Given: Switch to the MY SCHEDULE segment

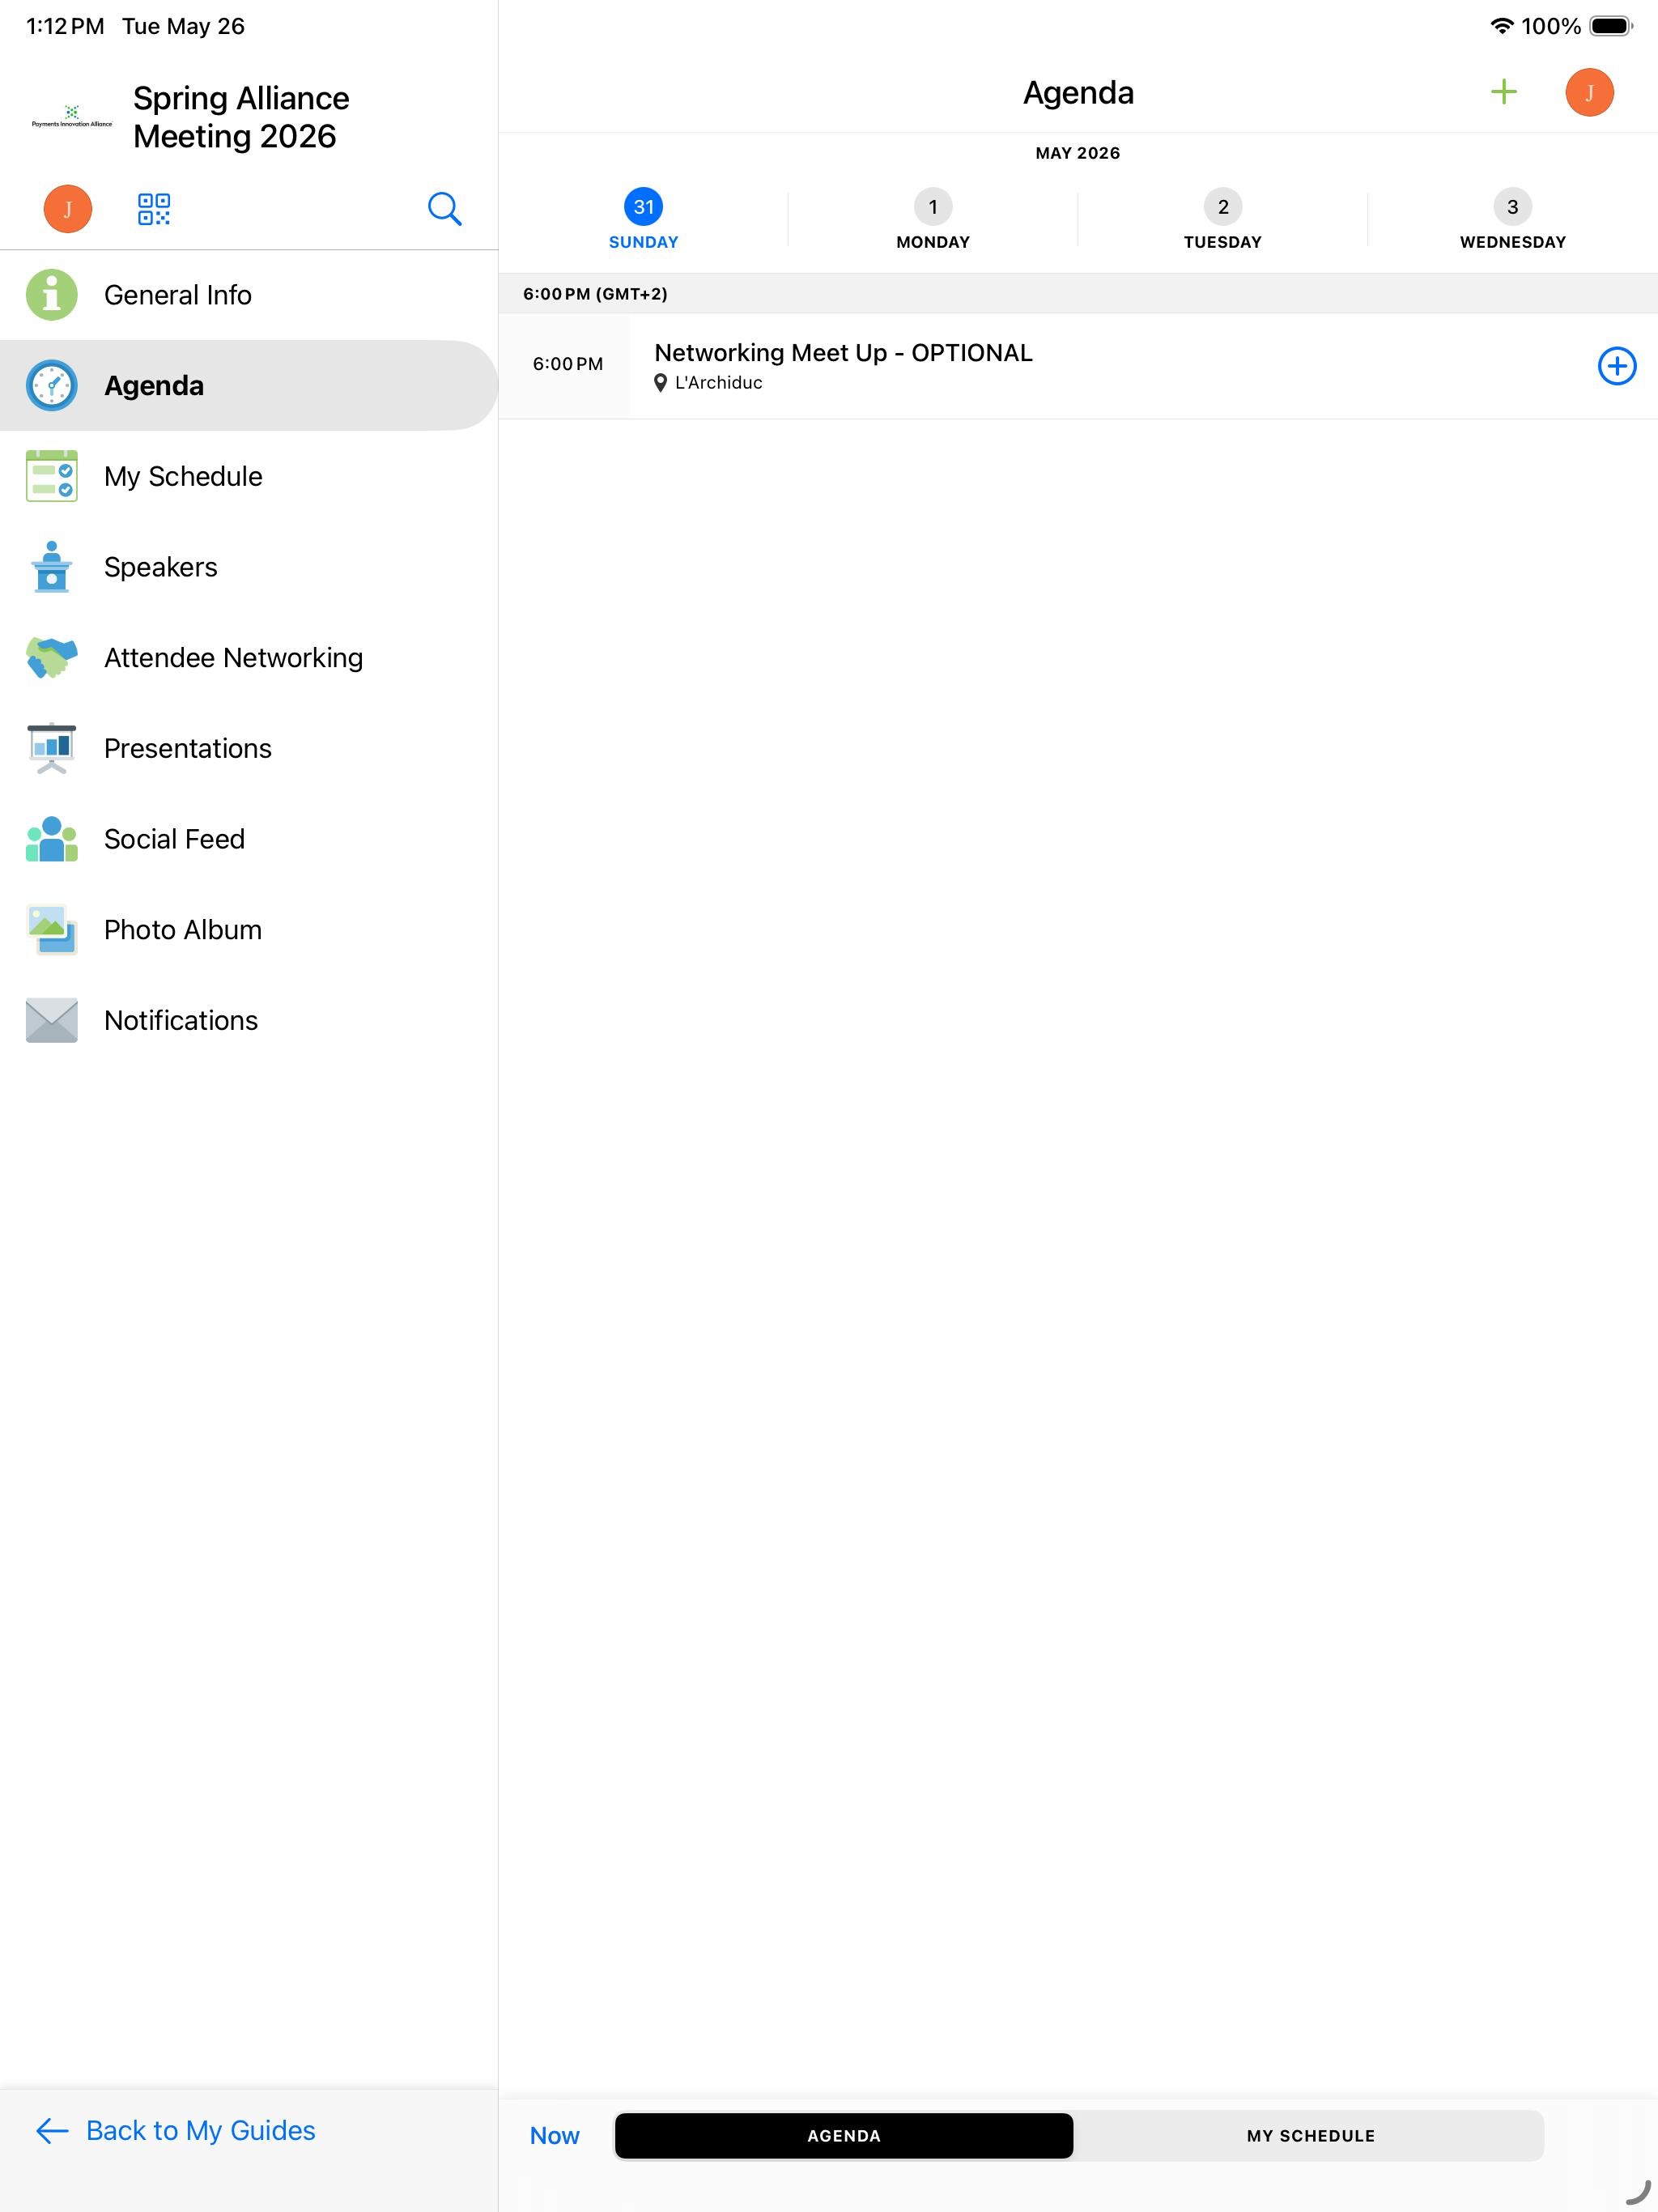Looking at the screenshot, I should coord(1310,2135).
